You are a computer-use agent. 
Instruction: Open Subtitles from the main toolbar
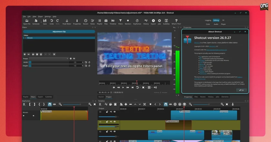tap(166, 22)
